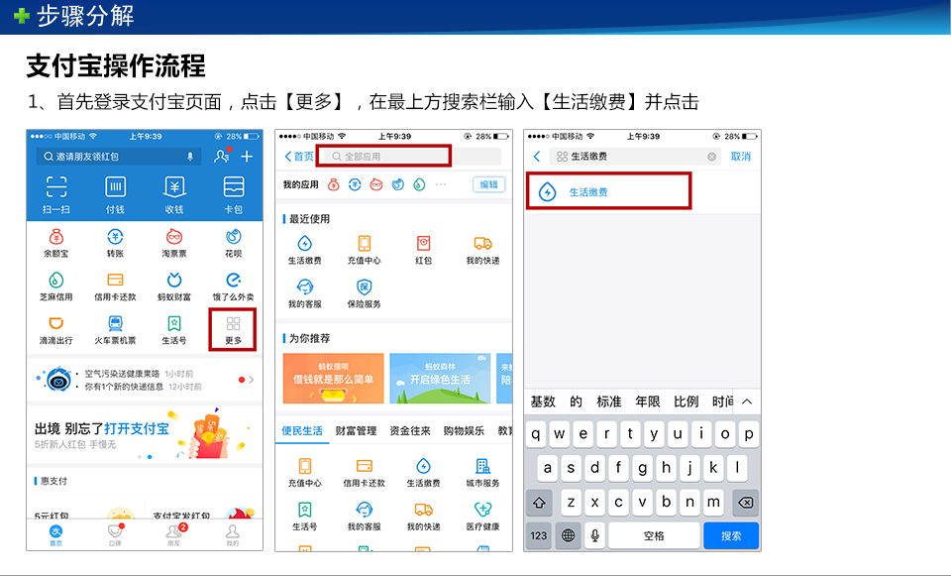This screenshot has width=951, height=576.
Task: Open 我的客服 under 最近使用
Action: (x=304, y=293)
